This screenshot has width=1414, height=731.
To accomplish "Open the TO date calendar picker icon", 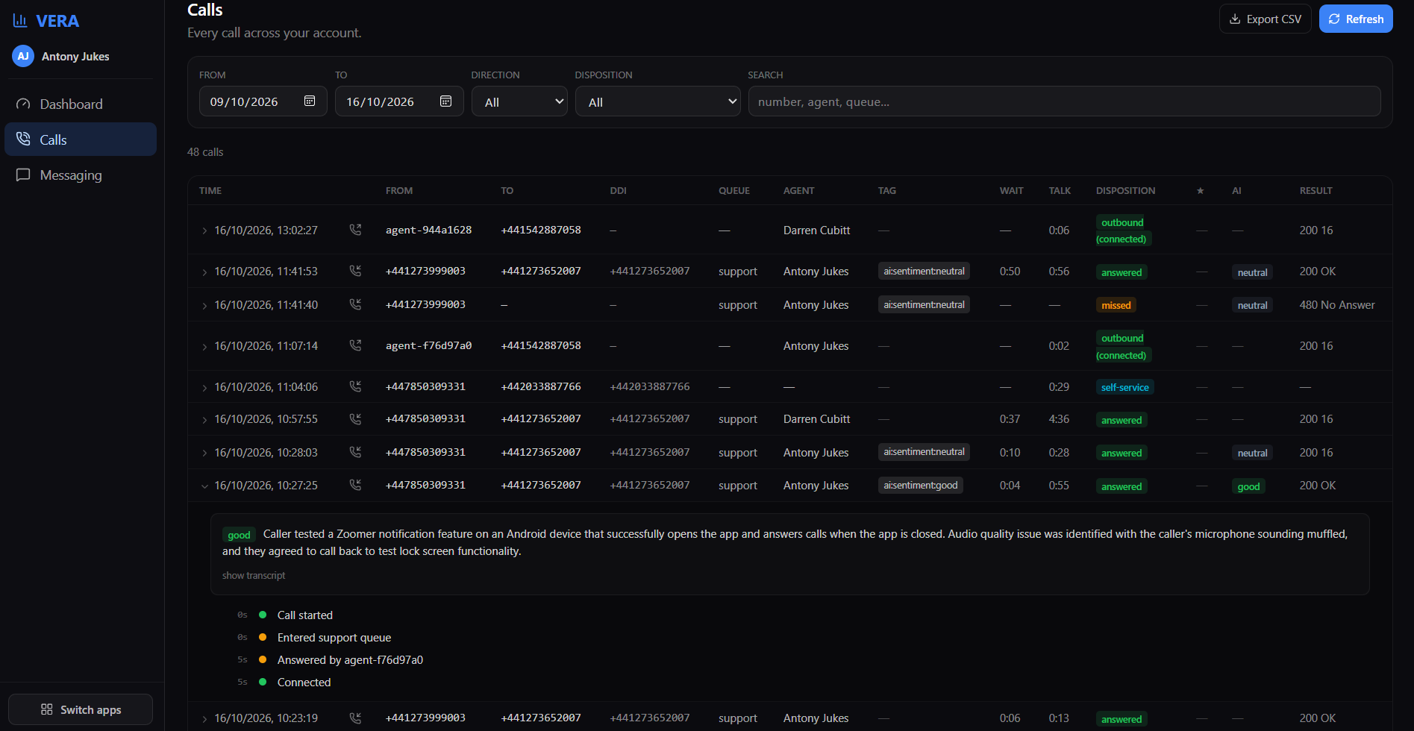I will (x=445, y=101).
